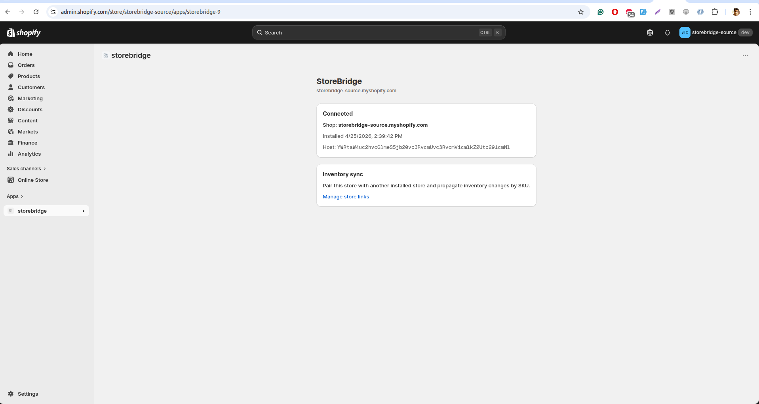Open Sidekick assistant icon in top bar

pos(650,32)
